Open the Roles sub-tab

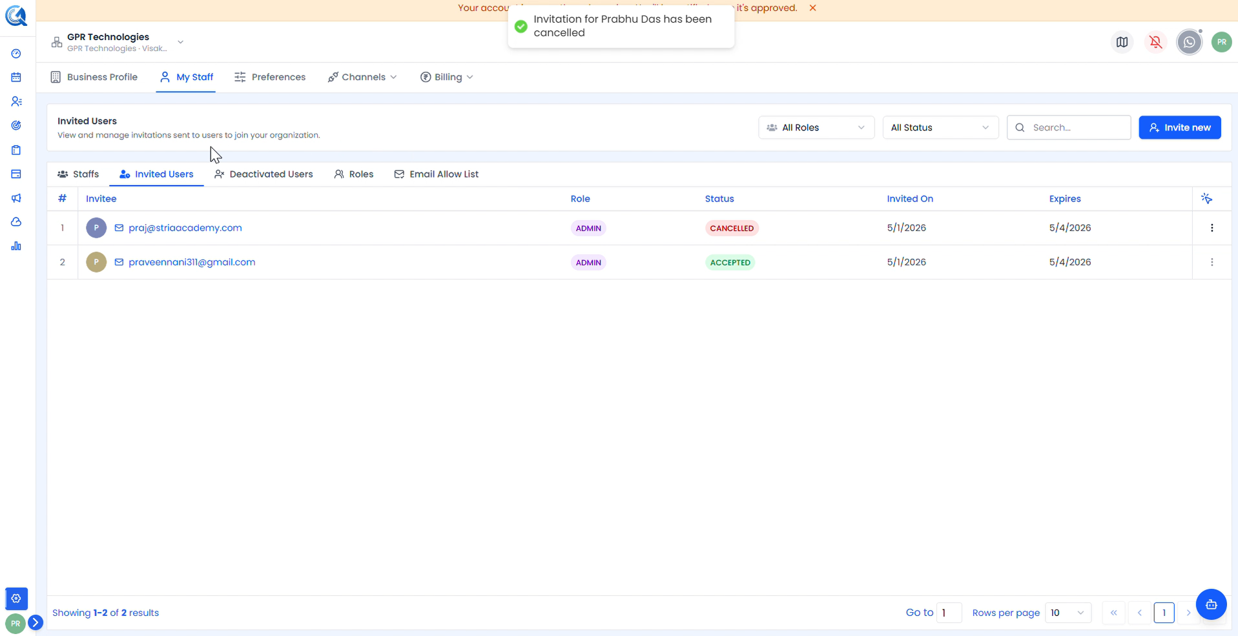click(354, 174)
